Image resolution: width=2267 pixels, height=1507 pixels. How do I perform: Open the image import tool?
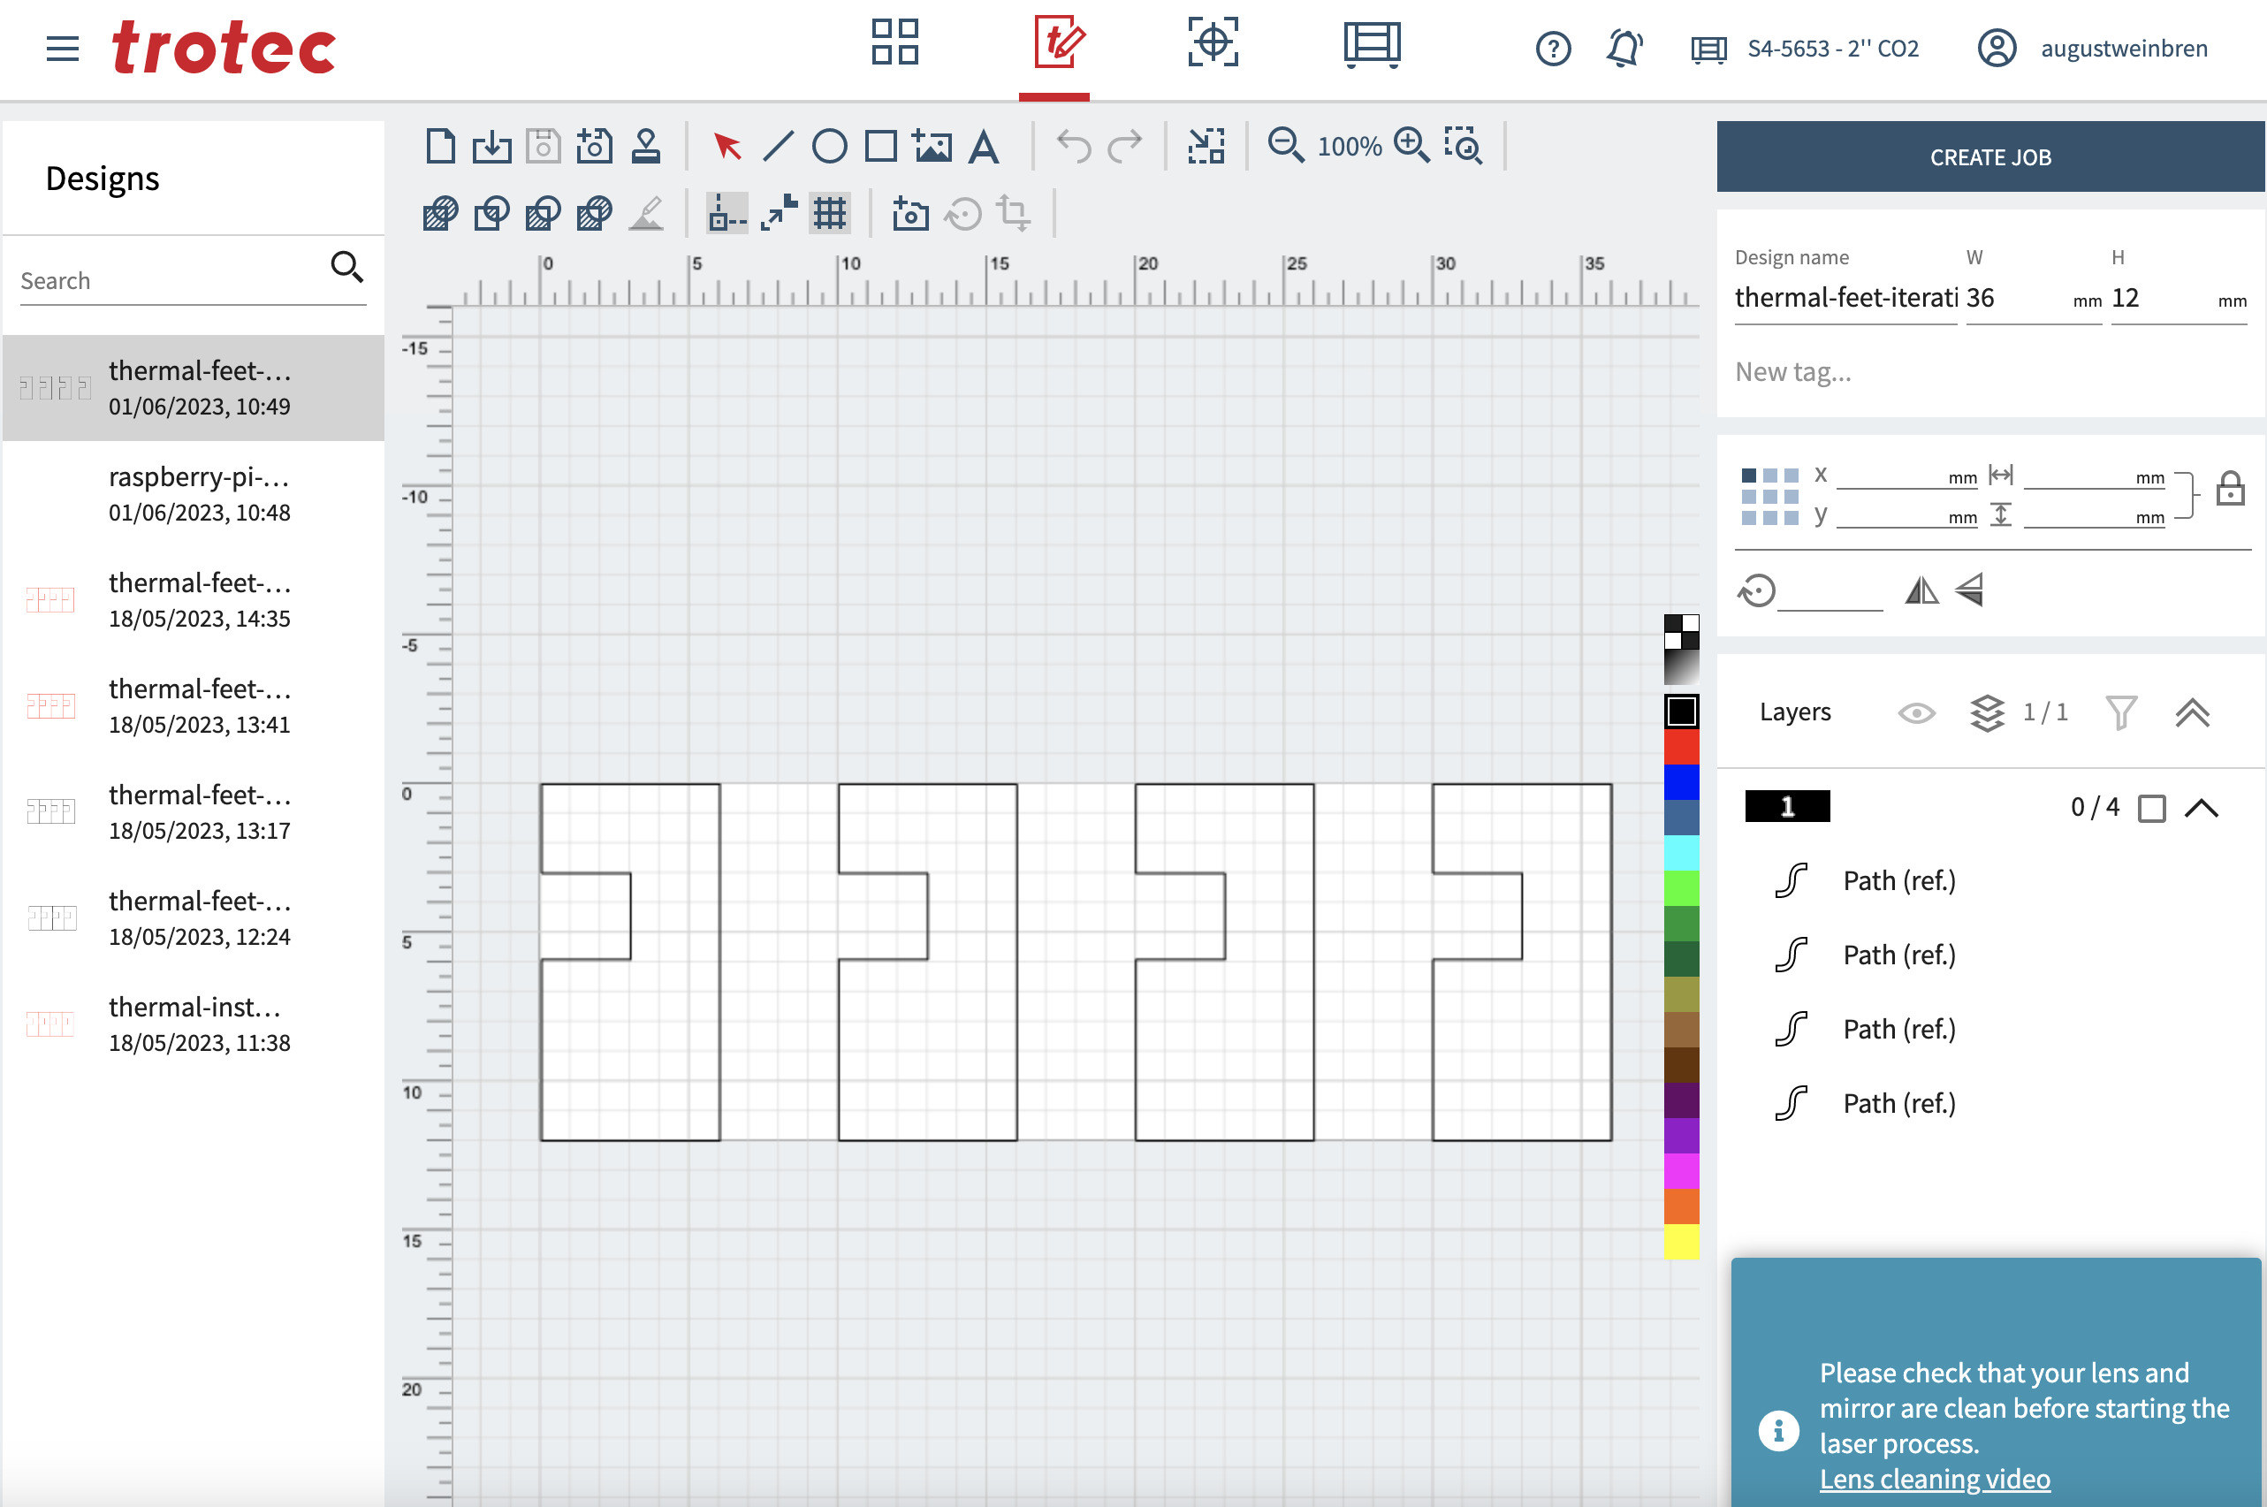tap(933, 146)
